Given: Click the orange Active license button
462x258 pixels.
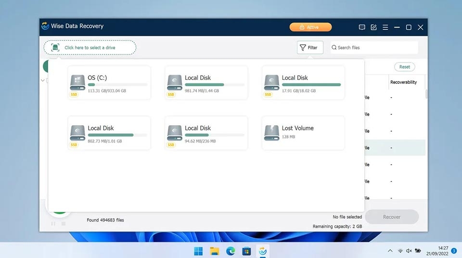Looking at the screenshot, I should 310,27.
